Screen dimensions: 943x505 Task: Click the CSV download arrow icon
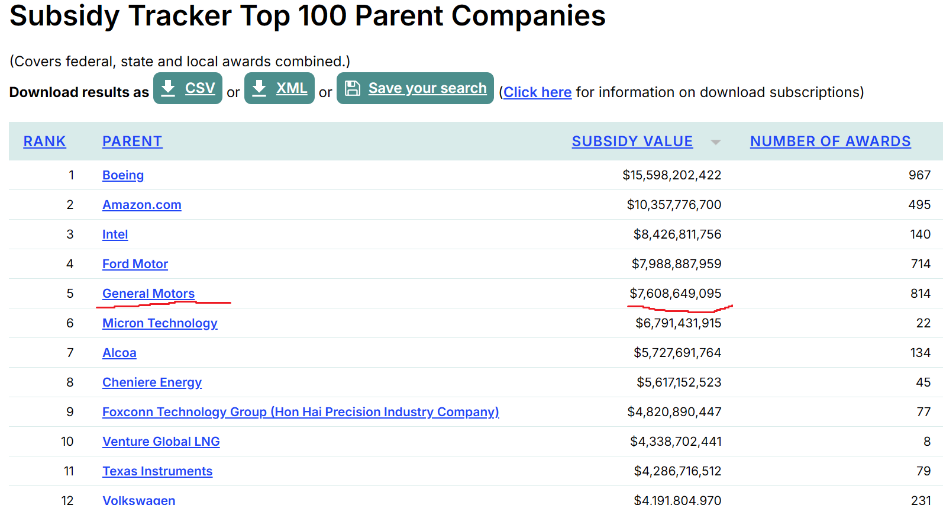168,88
